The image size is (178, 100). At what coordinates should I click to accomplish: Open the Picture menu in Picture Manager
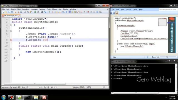[x=129, y=9]
